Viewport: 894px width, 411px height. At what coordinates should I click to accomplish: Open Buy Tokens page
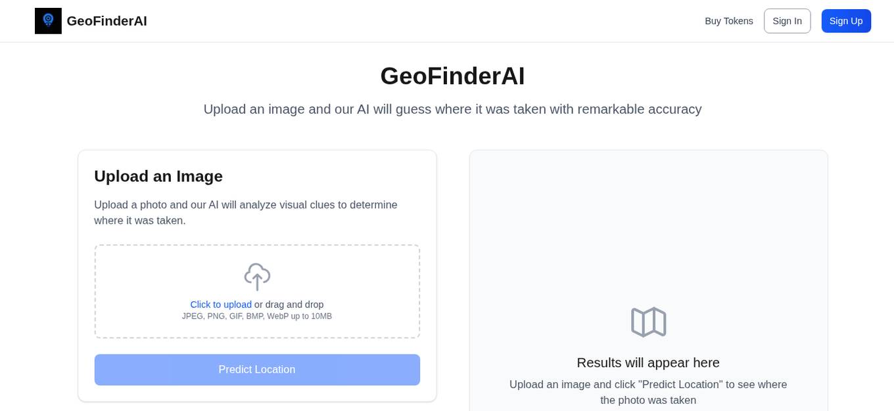tap(729, 20)
